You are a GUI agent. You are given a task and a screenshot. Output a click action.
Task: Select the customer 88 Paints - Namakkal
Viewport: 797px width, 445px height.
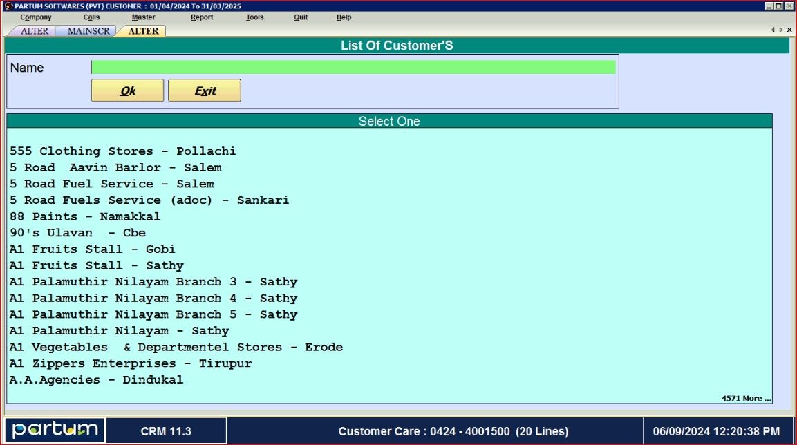(x=84, y=216)
